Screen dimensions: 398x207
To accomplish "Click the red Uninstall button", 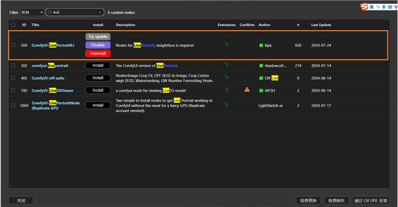I will pyautogui.click(x=98, y=53).
